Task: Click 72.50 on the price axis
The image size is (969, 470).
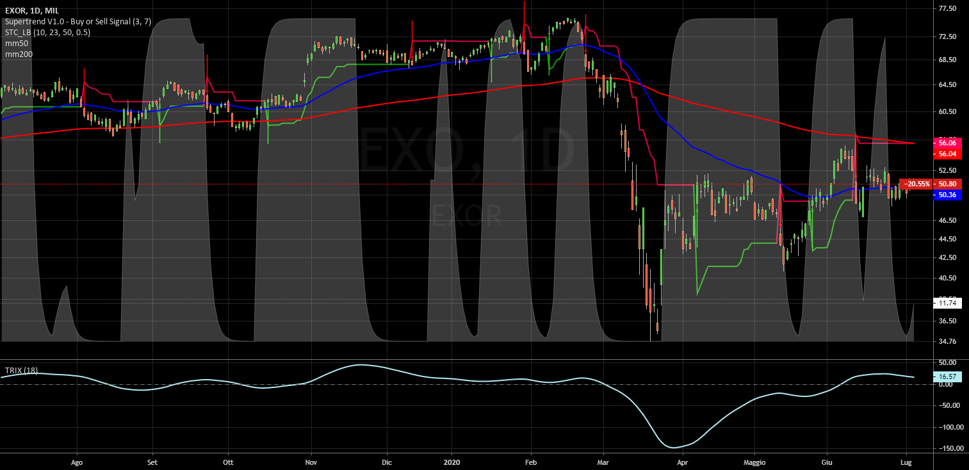Action: [947, 36]
